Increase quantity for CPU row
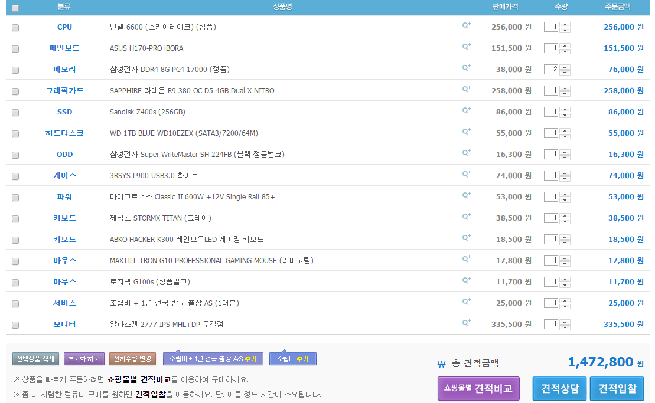Viewport: 655px width, 403px height. pos(565,24)
